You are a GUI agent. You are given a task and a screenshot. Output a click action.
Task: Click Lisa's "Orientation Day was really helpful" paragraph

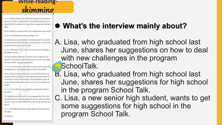pyautogui.click(x=27, y=43)
